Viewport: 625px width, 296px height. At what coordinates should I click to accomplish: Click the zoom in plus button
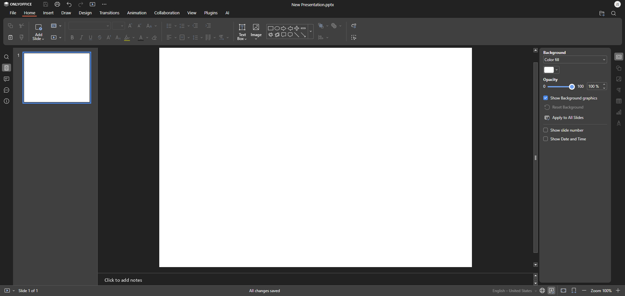tap(618, 290)
